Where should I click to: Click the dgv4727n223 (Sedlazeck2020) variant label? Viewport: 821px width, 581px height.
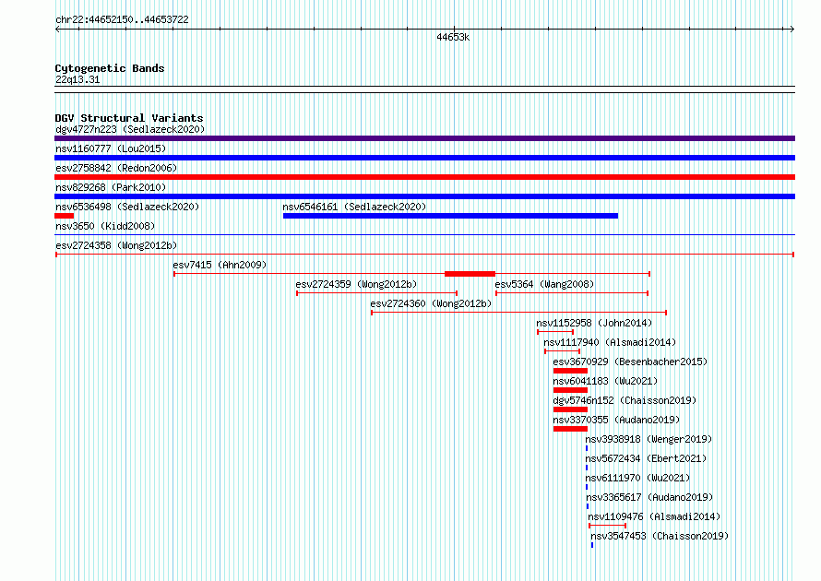130,129
